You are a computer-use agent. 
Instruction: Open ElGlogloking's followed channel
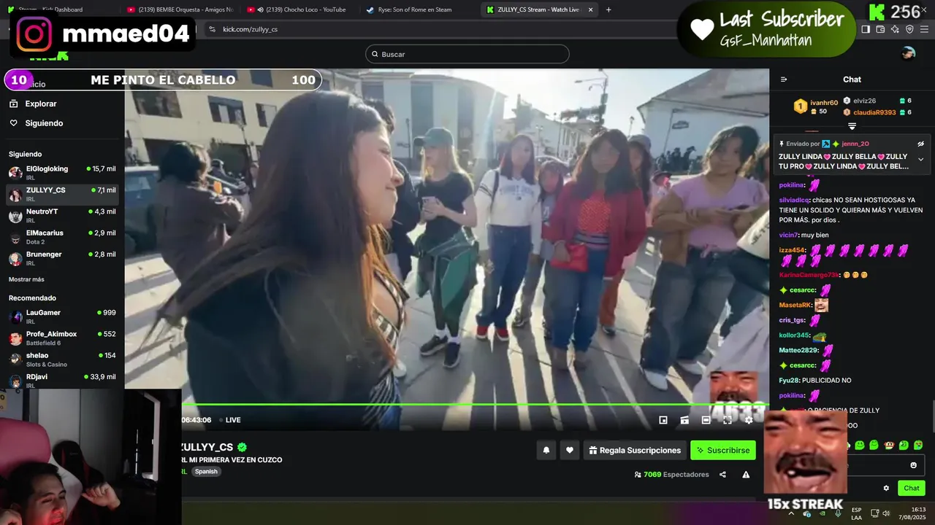(x=62, y=172)
